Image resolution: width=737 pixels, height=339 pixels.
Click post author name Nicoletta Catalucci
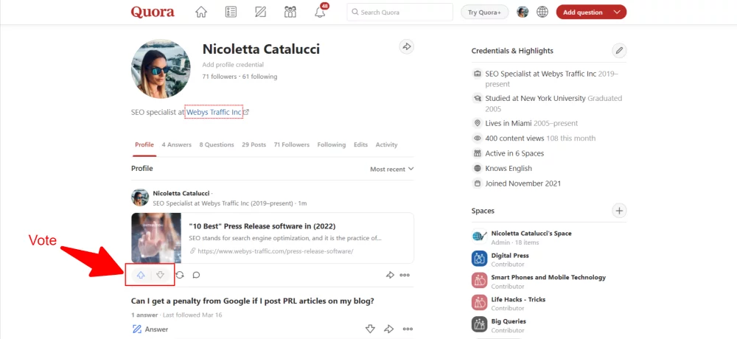[181, 193]
